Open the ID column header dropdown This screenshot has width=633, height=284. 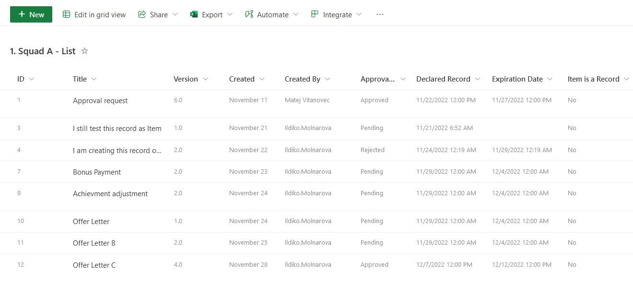[32, 79]
